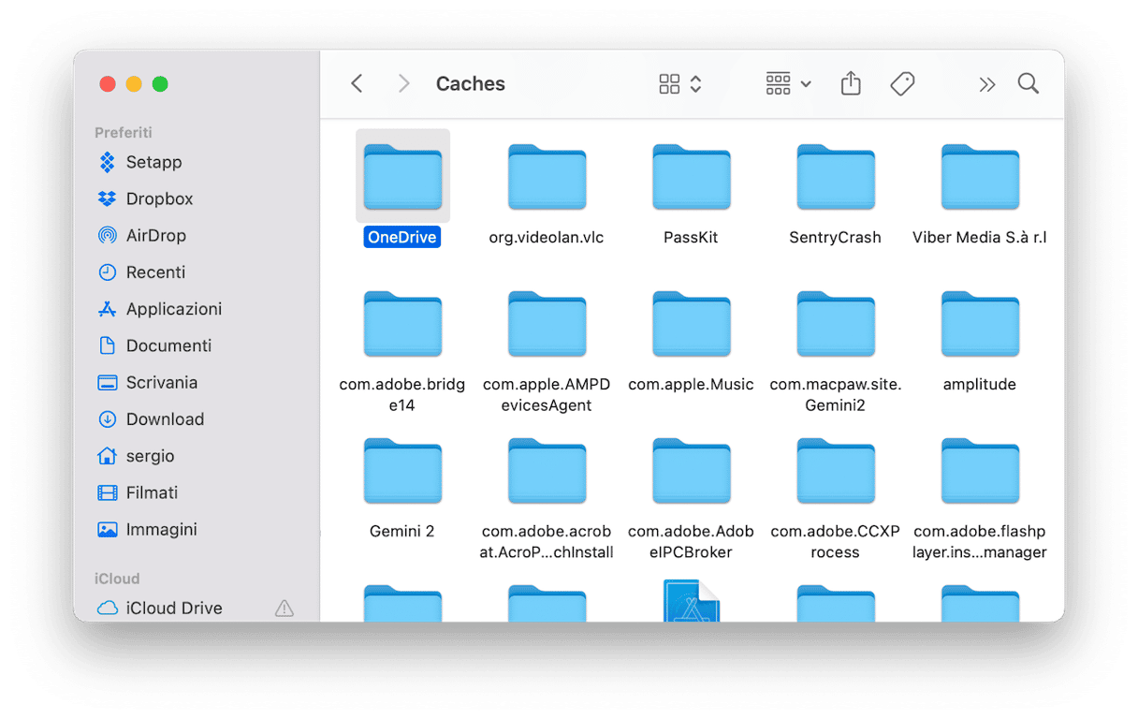The height and width of the screenshot is (719, 1138).
Task: Click the Caches window title
Action: [x=471, y=83]
